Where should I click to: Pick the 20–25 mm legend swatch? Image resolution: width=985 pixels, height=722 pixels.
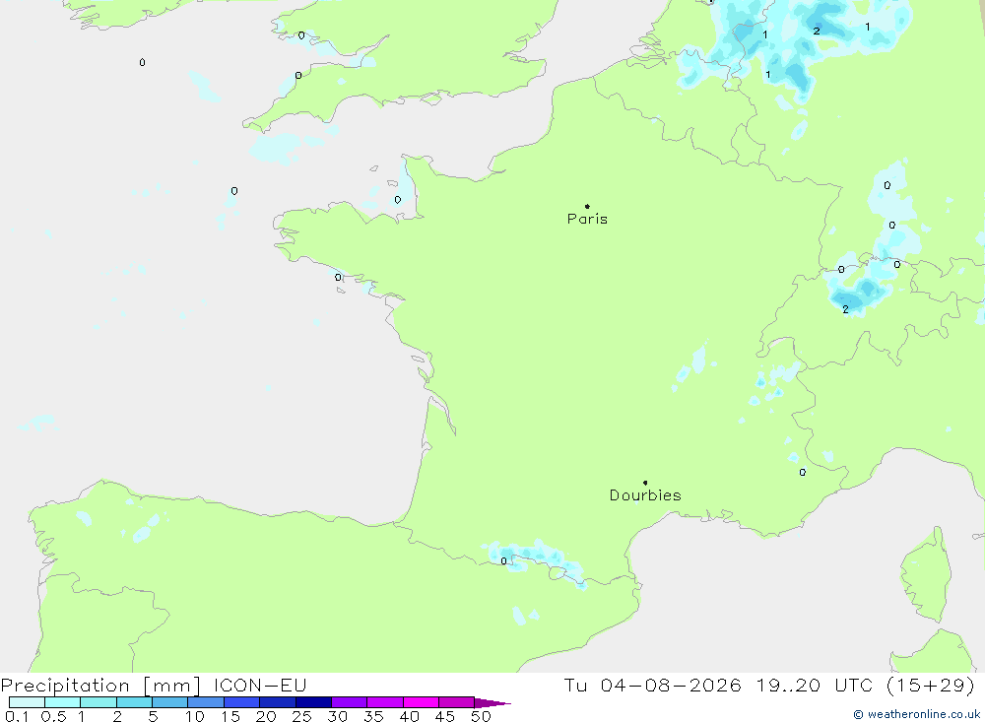(x=277, y=702)
